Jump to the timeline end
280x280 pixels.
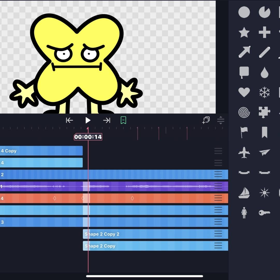(107, 120)
